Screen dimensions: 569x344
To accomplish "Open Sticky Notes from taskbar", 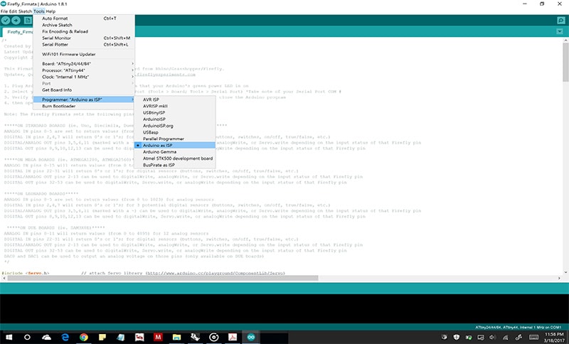I will 102,337.
